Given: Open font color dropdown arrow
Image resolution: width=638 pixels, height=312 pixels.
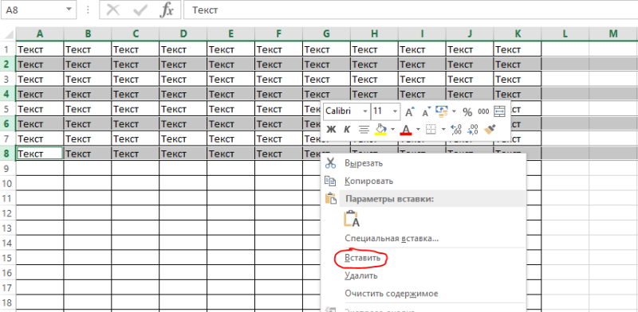Looking at the screenshot, I should [418, 130].
